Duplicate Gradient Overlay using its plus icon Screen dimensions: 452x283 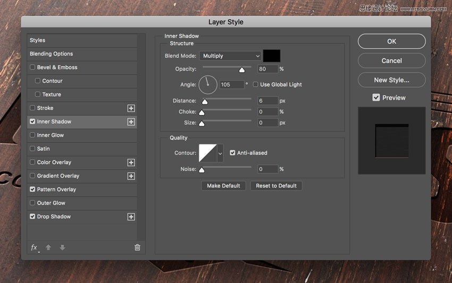pyautogui.click(x=131, y=176)
